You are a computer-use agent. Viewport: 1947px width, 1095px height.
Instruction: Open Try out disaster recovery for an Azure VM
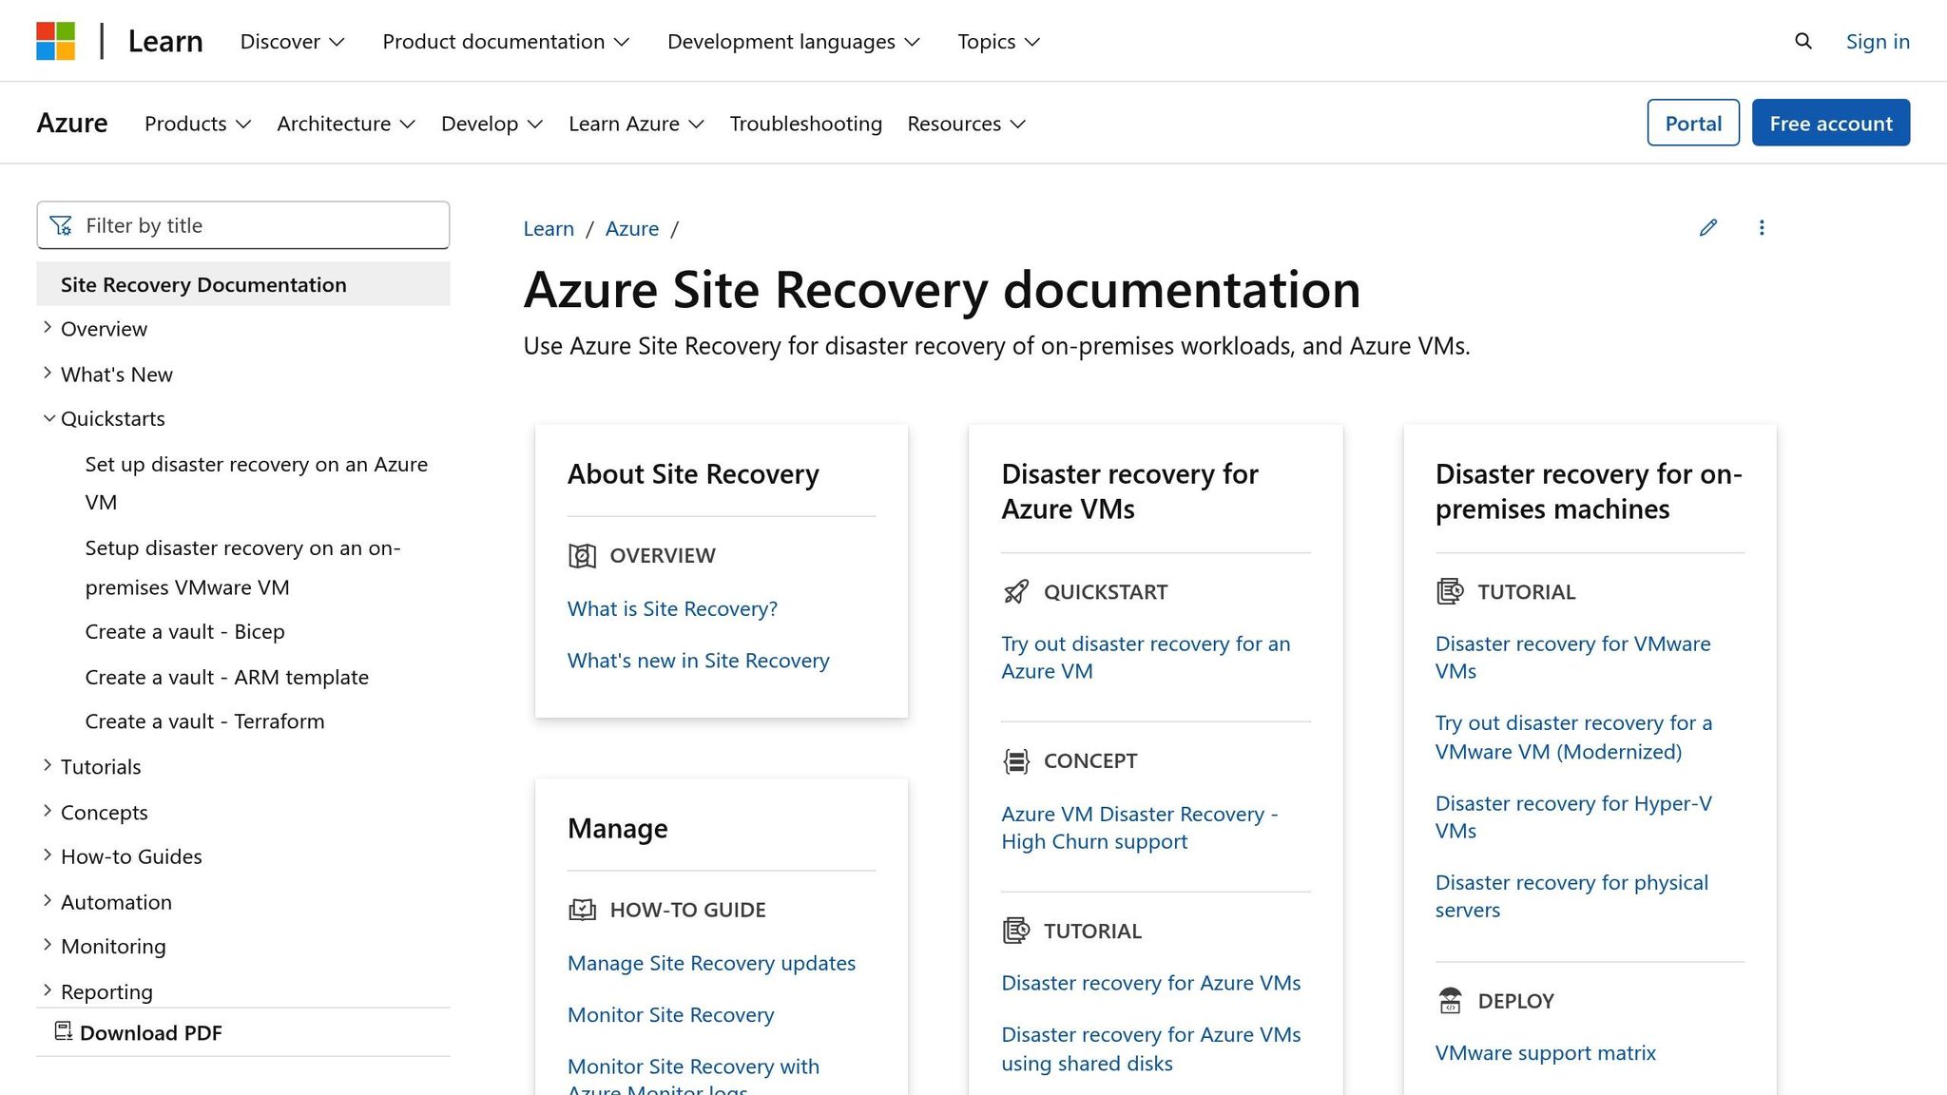pos(1146,657)
